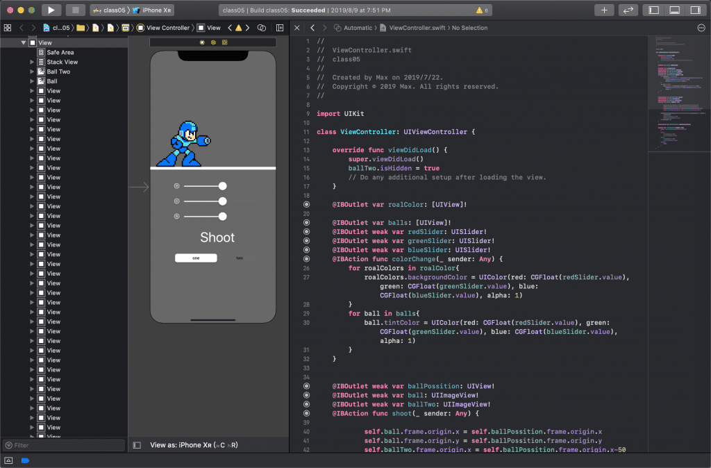Jump to previous issue chevron in the storyboard bar
Image resolution: width=711 pixels, height=468 pixels.
(x=230, y=28)
